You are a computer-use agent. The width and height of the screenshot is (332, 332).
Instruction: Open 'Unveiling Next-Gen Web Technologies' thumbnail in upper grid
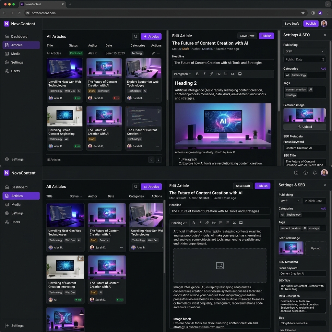pyautogui.click(x=65, y=68)
